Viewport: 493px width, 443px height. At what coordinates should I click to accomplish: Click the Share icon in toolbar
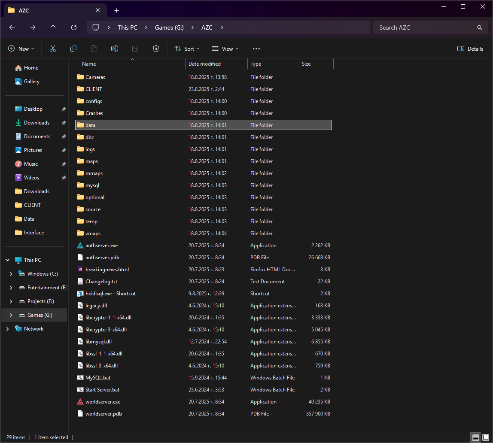pyautogui.click(x=135, y=49)
